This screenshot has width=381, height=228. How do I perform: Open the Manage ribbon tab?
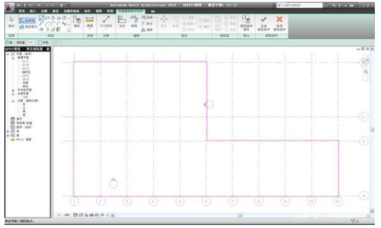[x=110, y=11]
